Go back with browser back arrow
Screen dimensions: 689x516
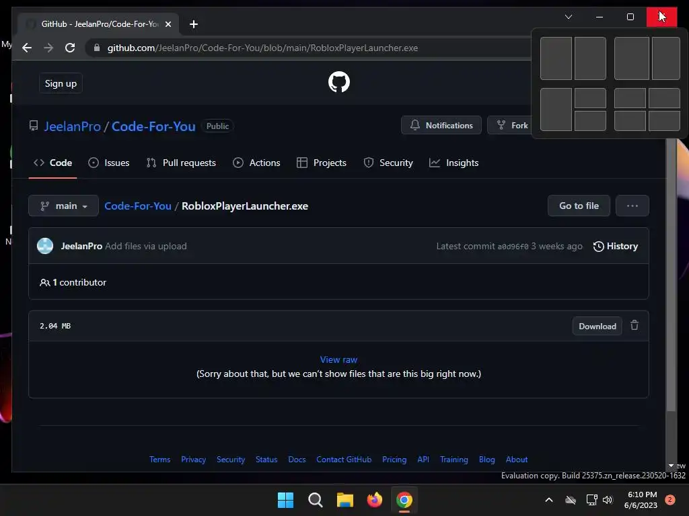[27, 48]
